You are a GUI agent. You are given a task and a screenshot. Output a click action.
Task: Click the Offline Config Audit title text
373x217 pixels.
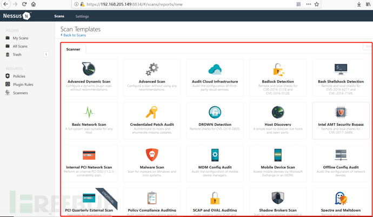point(341,167)
